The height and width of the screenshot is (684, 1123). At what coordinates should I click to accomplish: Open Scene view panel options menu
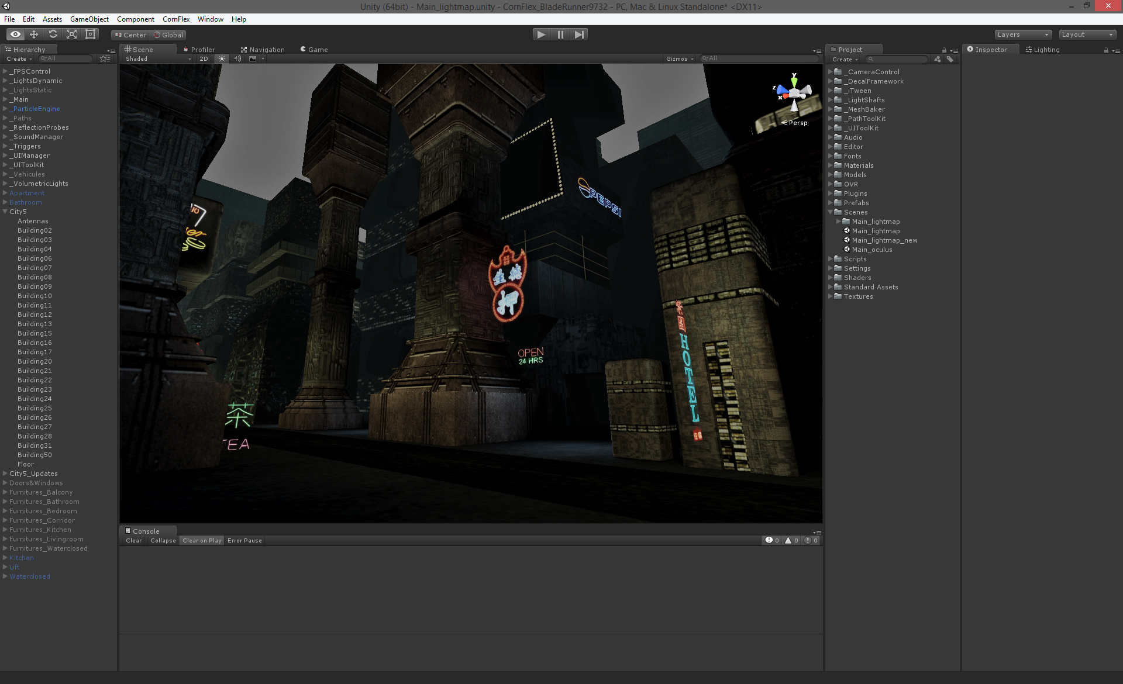click(818, 51)
